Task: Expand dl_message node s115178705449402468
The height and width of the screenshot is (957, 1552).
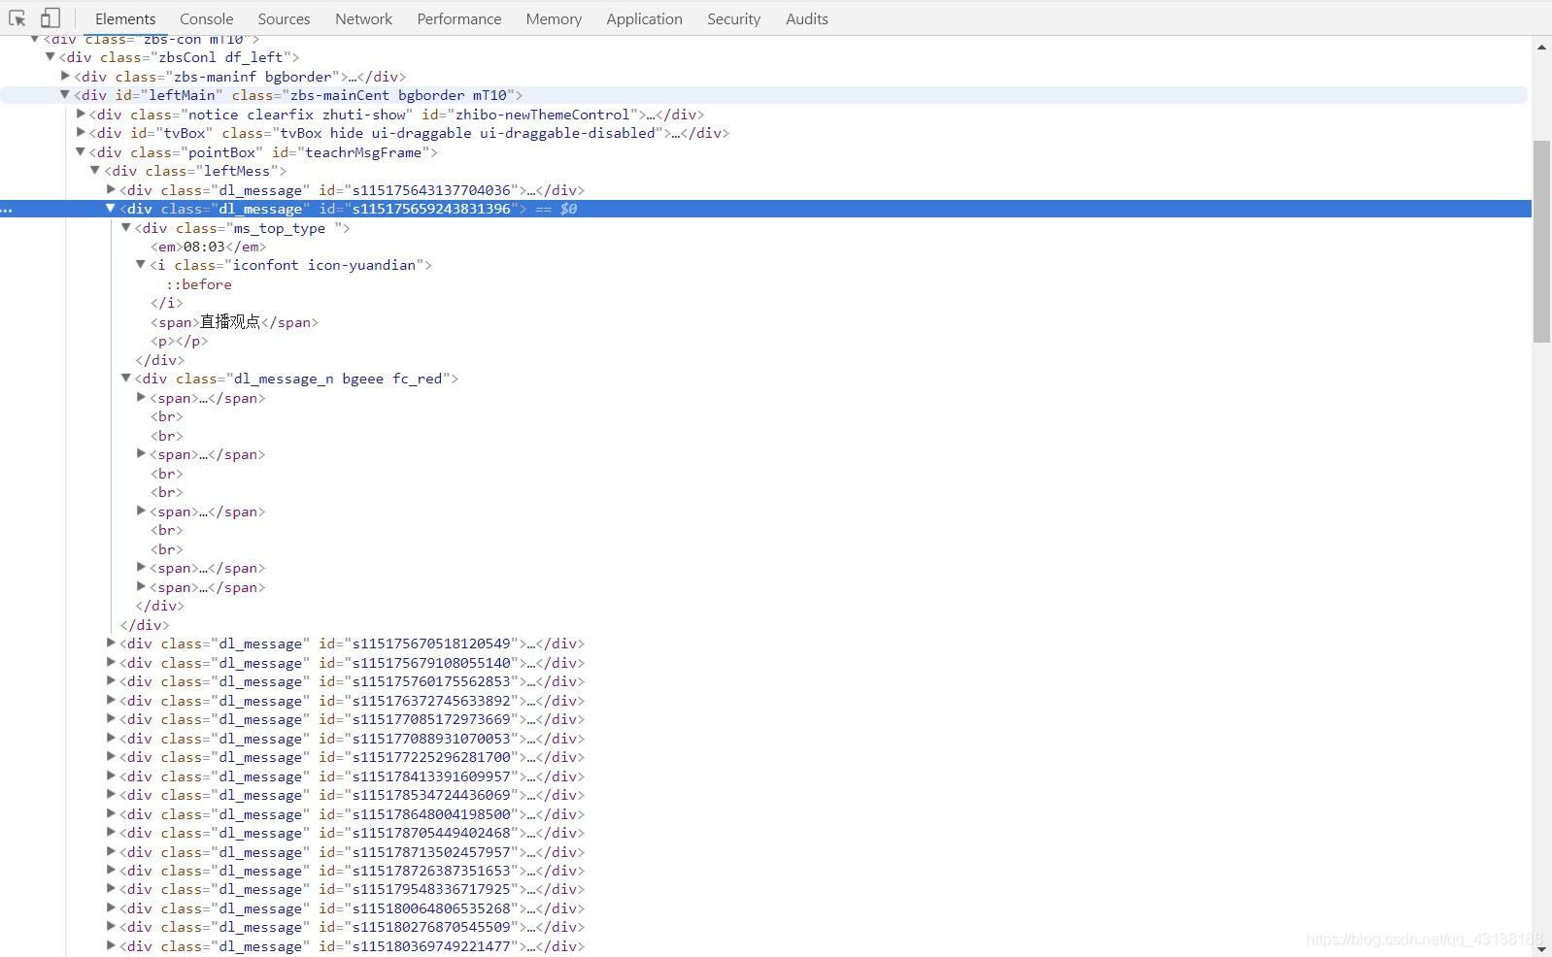Action: (x=111, y=832)
